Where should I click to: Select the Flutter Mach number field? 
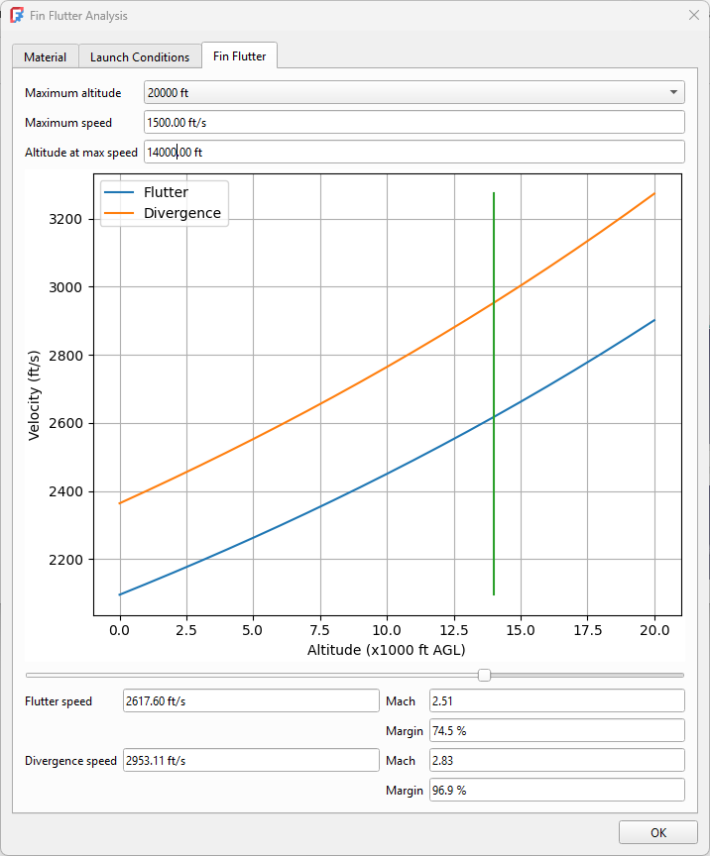click(556, 701)
